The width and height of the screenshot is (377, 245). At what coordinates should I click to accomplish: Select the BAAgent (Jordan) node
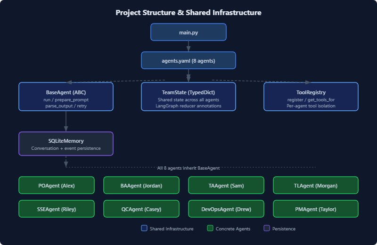(x=141, y=185)
